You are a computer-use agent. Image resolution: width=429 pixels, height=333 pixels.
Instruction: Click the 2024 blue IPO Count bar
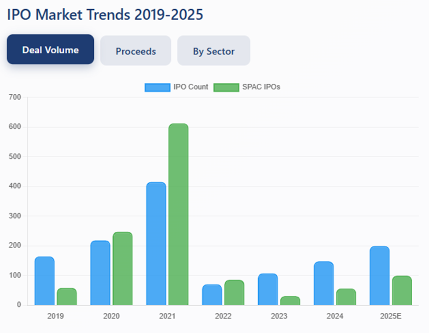click(323, 283)
